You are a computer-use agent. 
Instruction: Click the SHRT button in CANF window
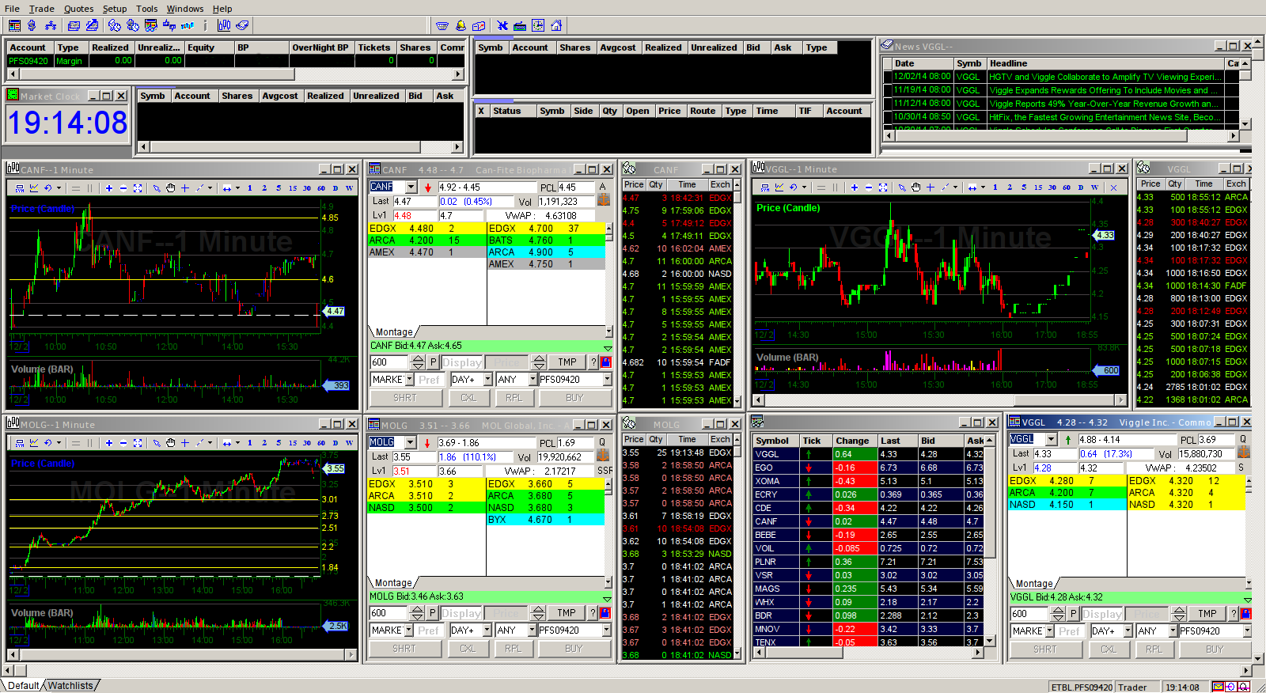tap(404, 398)
